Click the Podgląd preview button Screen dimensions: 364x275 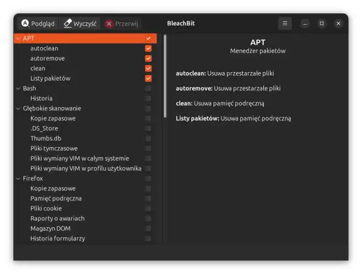[38, 24]
